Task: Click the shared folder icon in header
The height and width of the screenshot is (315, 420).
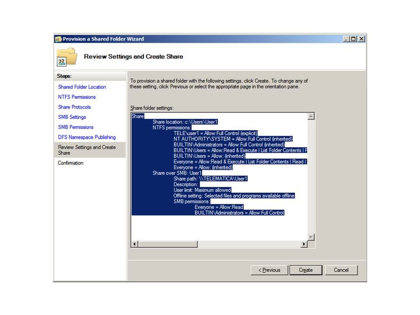Action: pos(66,57)
